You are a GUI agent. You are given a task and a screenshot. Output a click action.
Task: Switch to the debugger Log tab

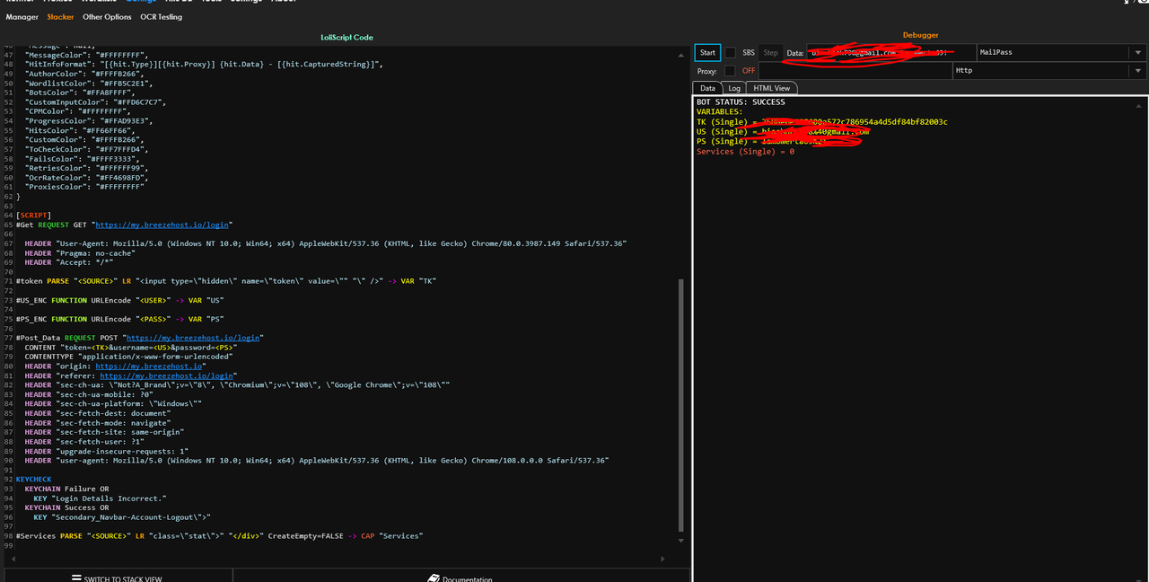pos(734,88)
